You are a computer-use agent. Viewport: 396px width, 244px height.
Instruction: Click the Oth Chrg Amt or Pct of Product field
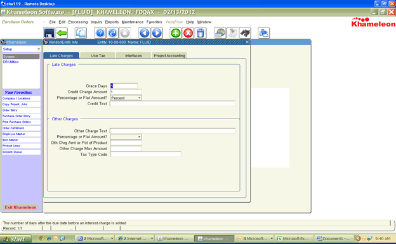(126, 143)
